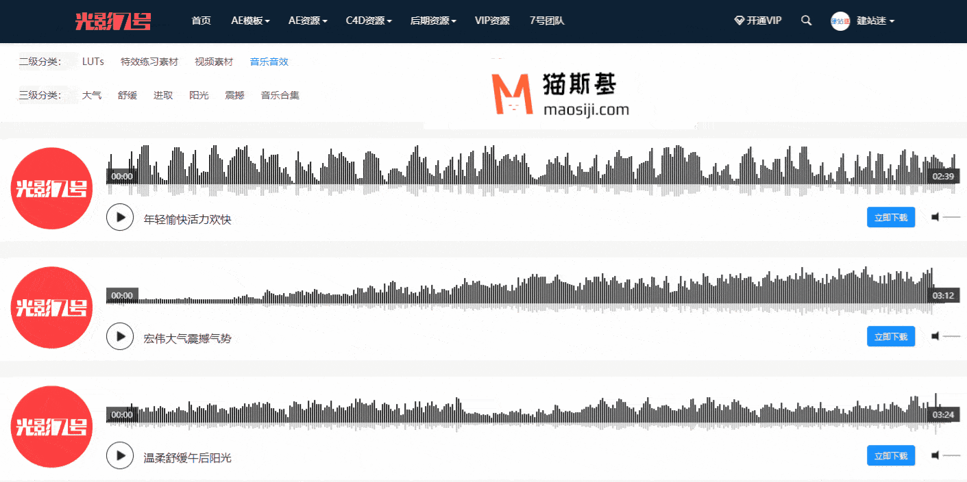Download the 年轻愉快活力欢快 track with 立即下载
Screen dimensions: 967x482
[x=890, y=217]
